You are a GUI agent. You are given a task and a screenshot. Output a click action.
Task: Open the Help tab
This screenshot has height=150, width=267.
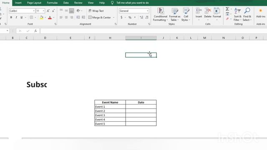[x=102, y=3]
